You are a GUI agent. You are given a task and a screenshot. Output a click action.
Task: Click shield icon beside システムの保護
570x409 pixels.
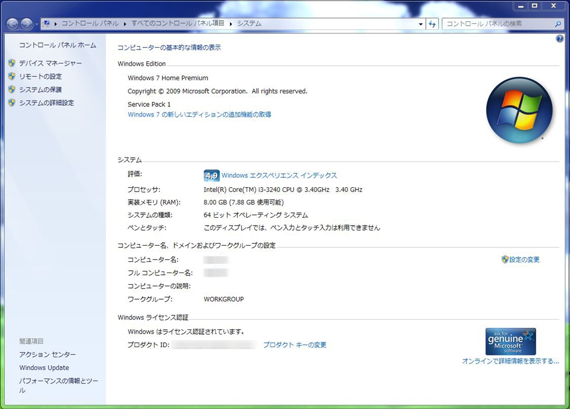click(12, 89)
